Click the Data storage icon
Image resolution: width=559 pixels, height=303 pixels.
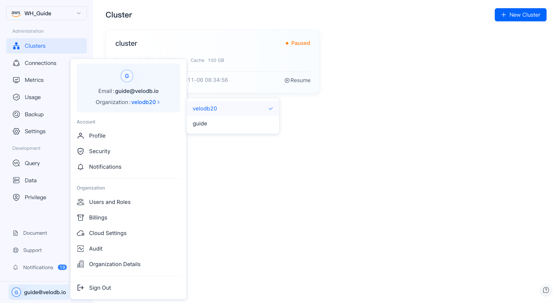pos(16,180)
